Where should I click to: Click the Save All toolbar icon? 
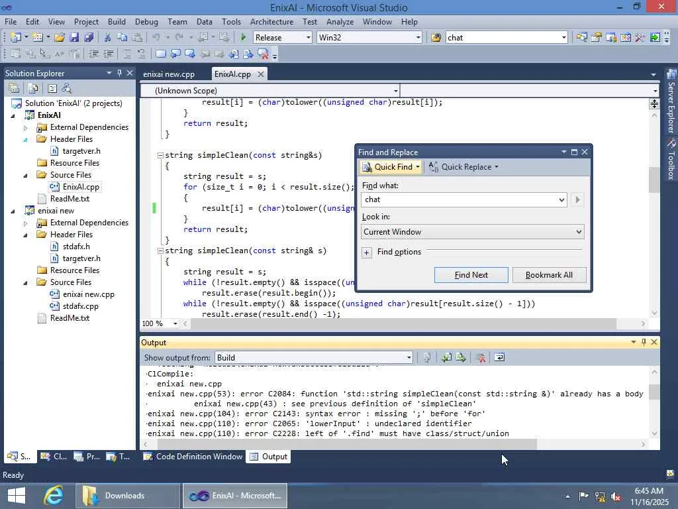pos(88,38)
